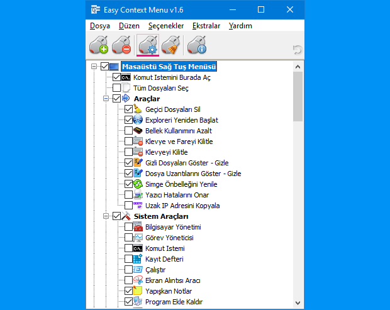This screenshot has height=310, width=390.
Task: Click the mouse icon with red minus
Action: coord(121,46)
